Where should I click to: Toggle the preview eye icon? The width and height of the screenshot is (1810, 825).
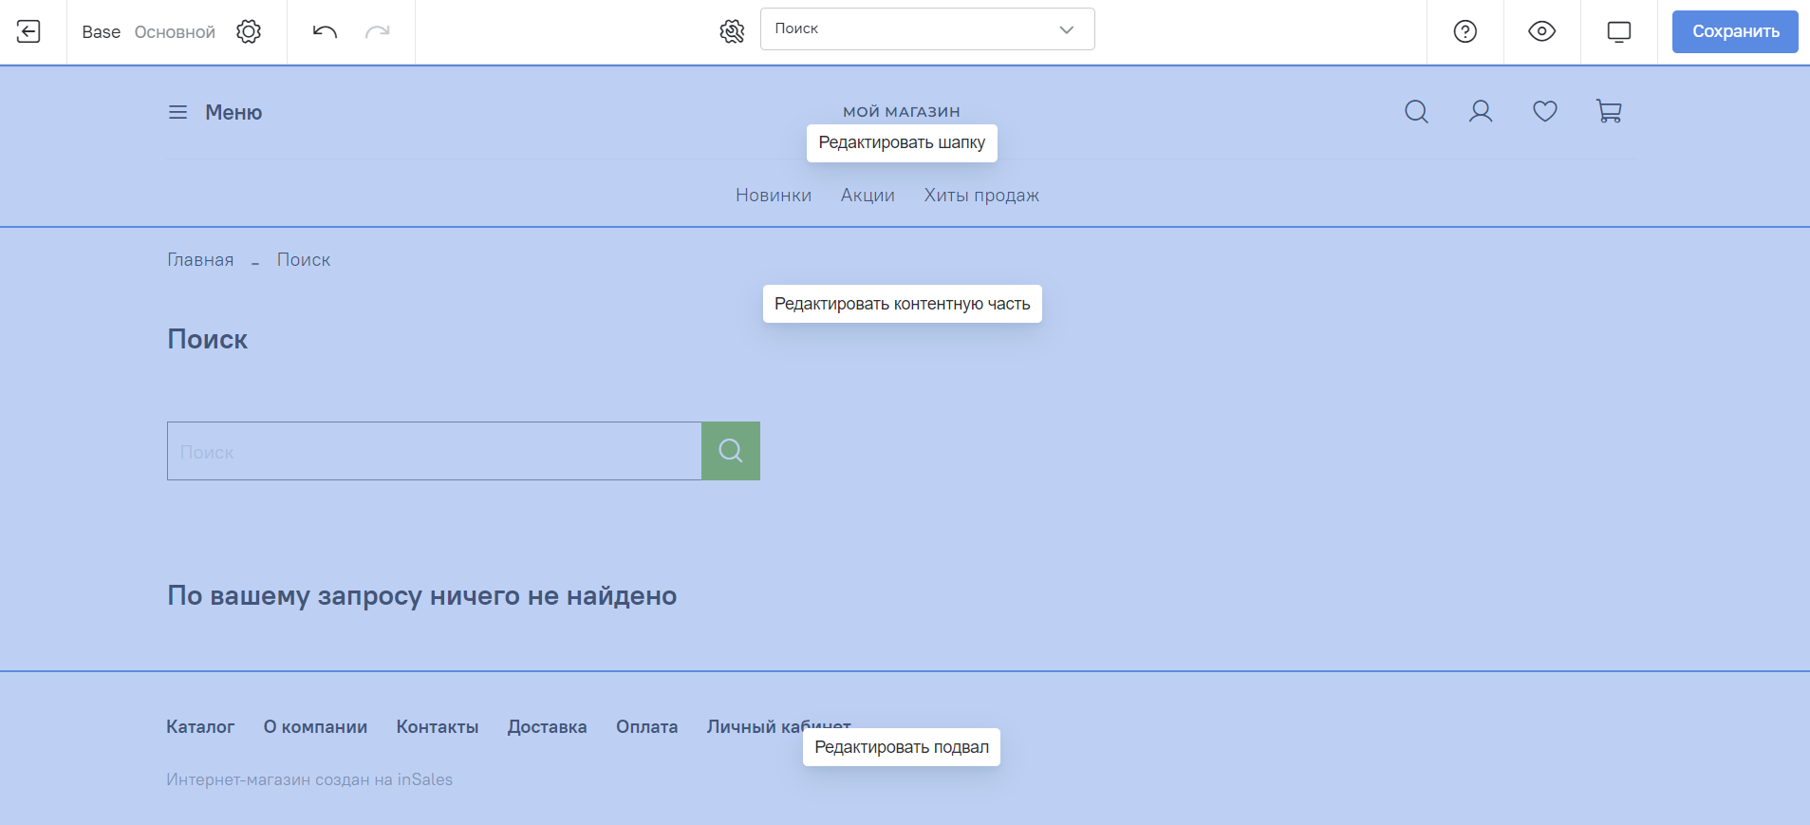click(x=1542, y=31)
